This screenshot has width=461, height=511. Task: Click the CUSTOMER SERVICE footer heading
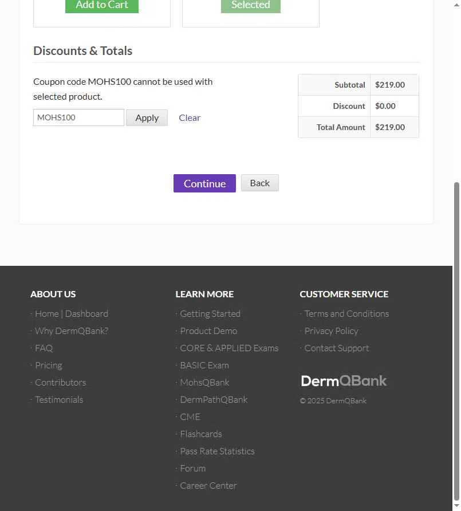click(344, 294)
